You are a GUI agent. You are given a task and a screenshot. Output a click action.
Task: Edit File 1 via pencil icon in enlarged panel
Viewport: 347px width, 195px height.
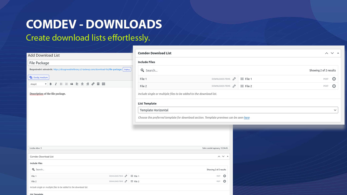(x=234, y=79)
